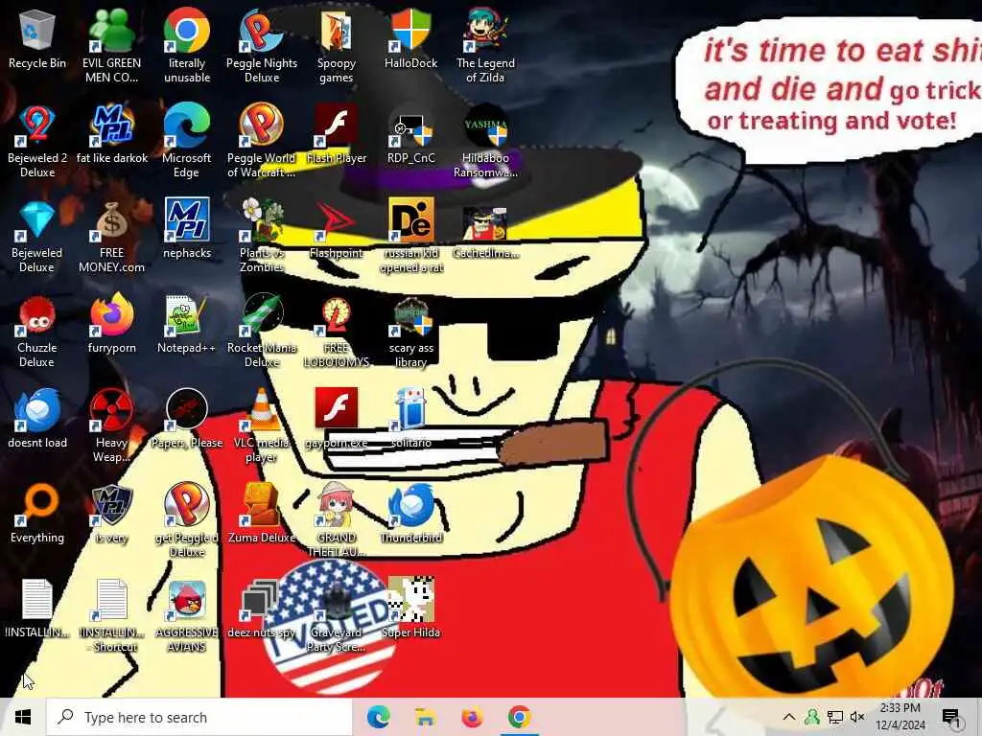Open network status tray icon
The image size is (982, 736).
click(x=835, y=717)
